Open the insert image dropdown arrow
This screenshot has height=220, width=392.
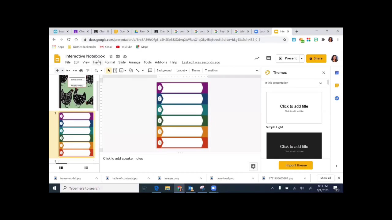click(125, 70)
